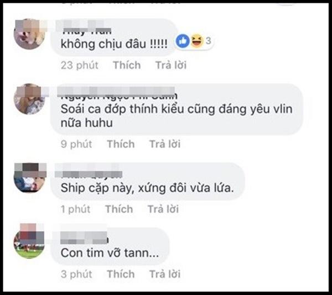This screenshot has width=332, height=295.
Task: Reply to the "Con tim vỡ tann" comment
Action: coord(165,274)
